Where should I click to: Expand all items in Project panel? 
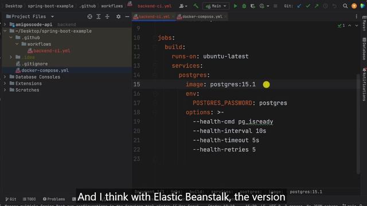[x=99, y=17]
